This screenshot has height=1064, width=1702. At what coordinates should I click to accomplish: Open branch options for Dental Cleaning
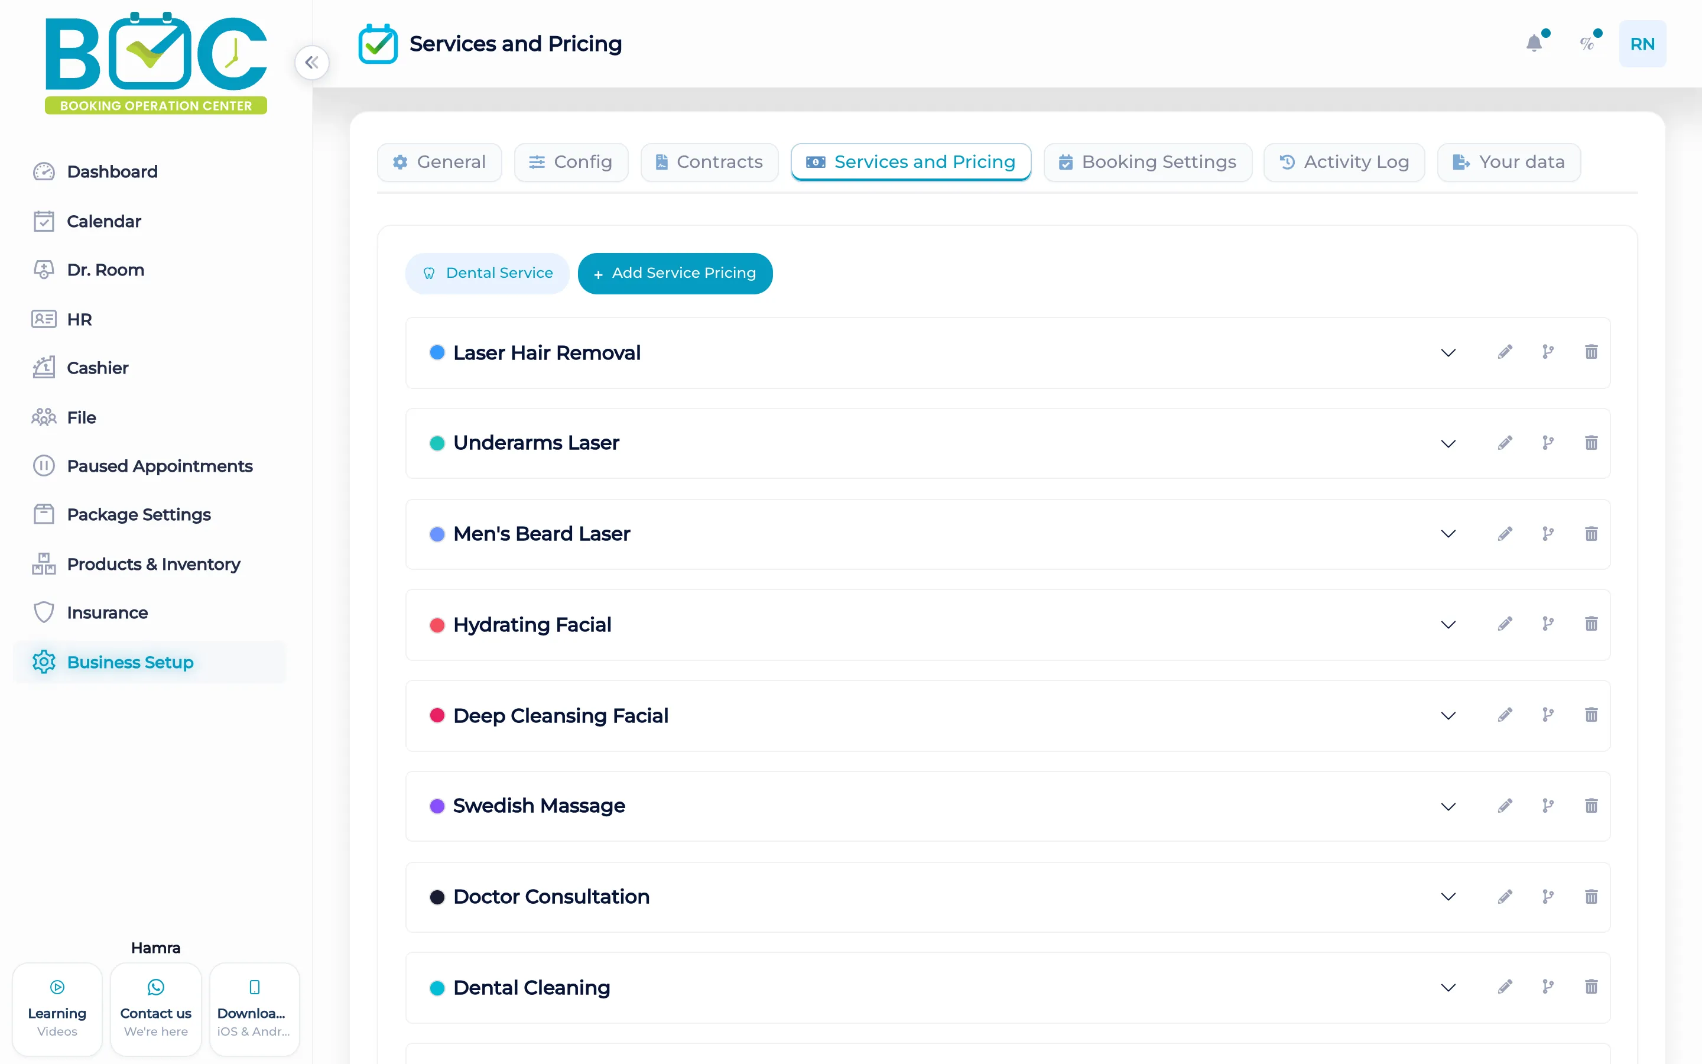pos(1547,987)
